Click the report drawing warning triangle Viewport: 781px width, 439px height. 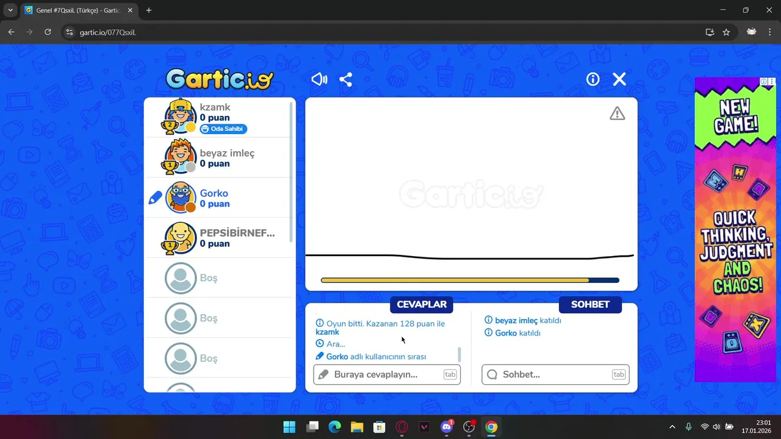tap(617, 113)
